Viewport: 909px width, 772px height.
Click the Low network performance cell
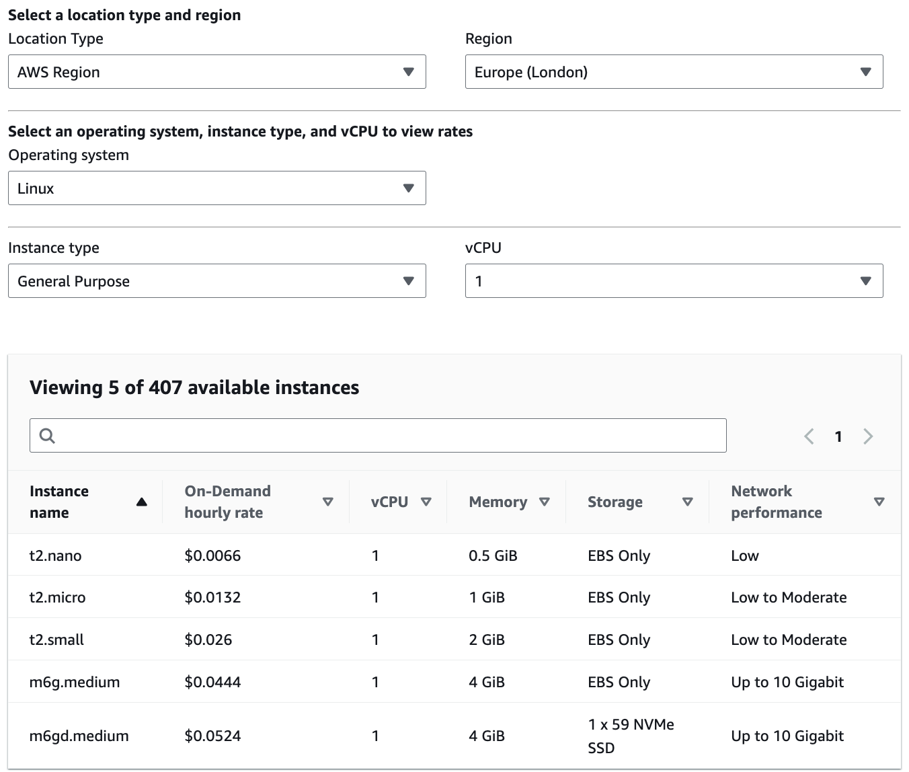point(745,555)
